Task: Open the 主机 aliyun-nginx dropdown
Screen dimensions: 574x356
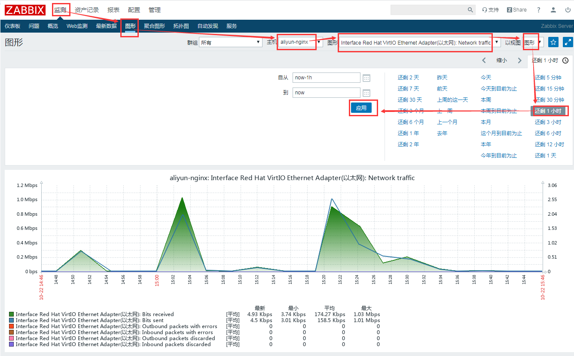Action: coord(300,42)
